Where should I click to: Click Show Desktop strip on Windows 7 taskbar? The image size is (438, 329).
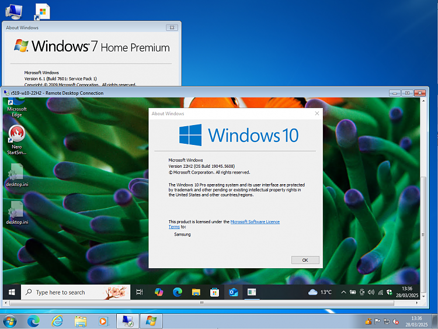click(435, 321)
